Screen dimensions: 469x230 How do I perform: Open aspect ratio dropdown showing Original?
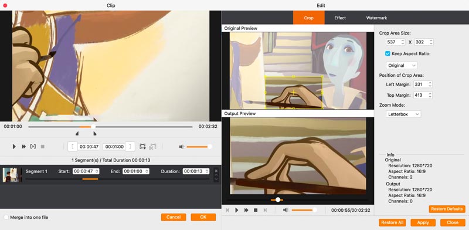tap(402, 65)
